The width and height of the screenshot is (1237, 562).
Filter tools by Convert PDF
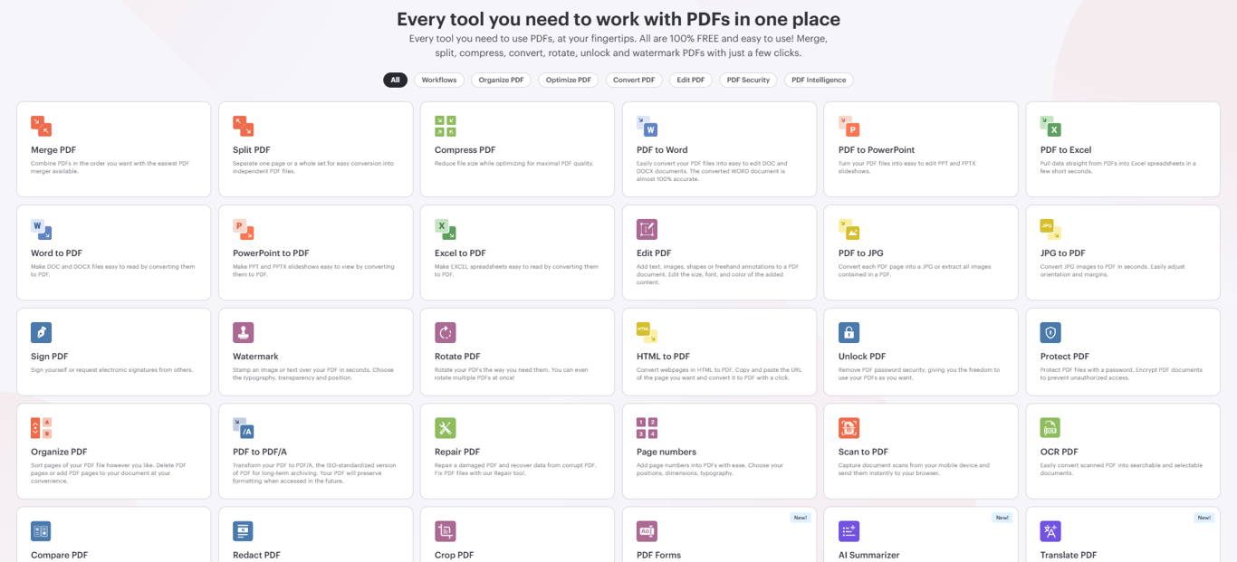point(634,80)
